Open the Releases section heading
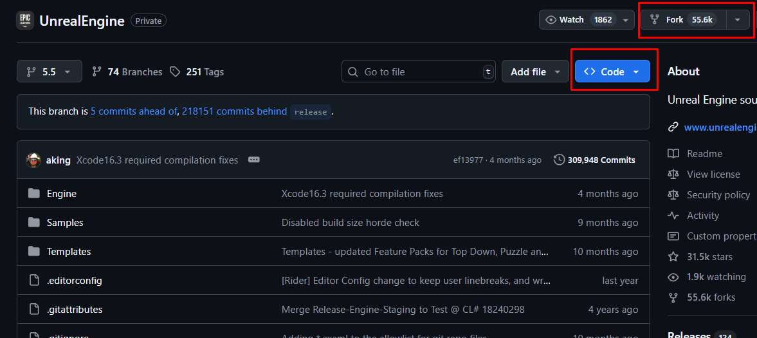757x338 pixels. [689, 335]
